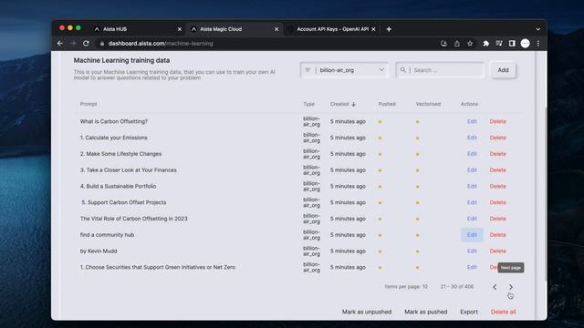This screenshot has height=328, width=584.
Task: Open the reading list icon
Action: [499, 44]
